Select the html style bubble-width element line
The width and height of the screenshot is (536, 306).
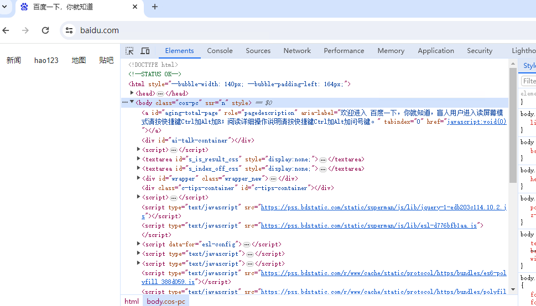pos(240,84)
